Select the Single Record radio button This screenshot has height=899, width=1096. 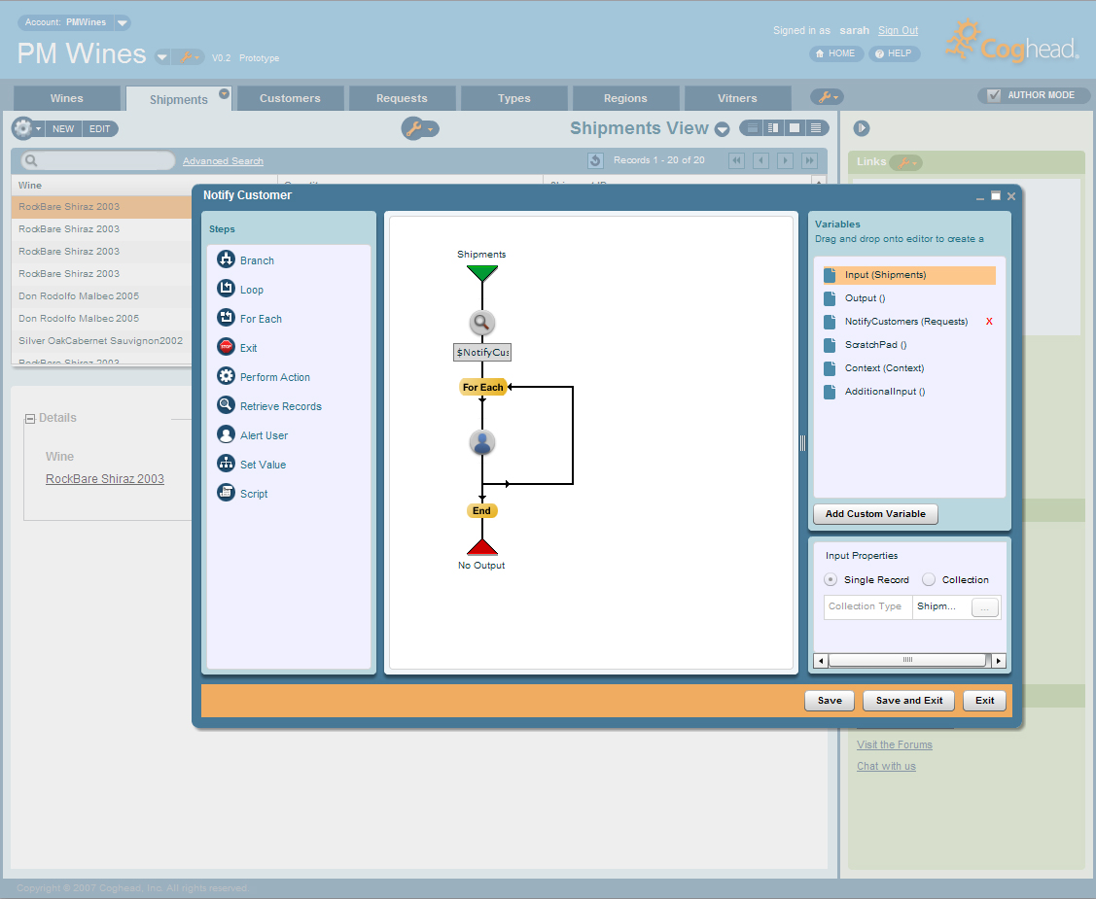click(831, 580)
